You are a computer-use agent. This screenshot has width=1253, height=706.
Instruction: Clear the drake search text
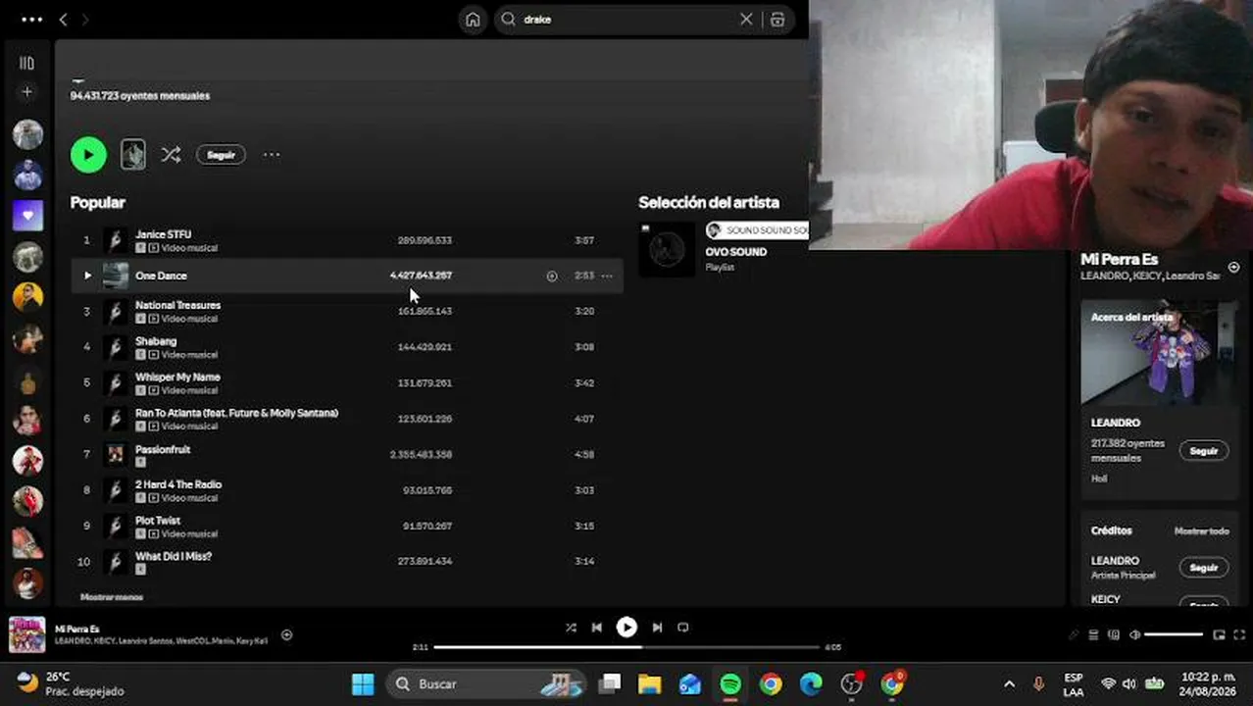click(746, 20)
